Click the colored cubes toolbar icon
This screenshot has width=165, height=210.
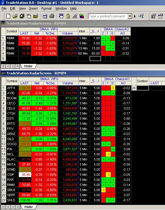(82, 16)
